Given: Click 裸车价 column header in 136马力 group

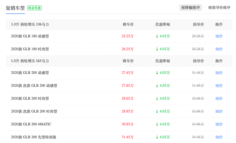Looking at the screenshot, I should point(128,24).
